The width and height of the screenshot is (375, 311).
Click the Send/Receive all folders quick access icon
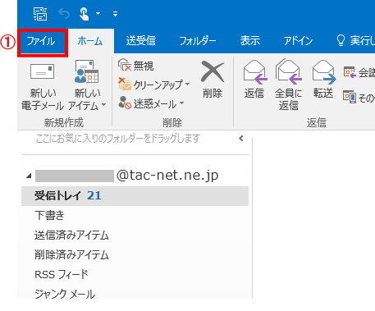point(40,14)
